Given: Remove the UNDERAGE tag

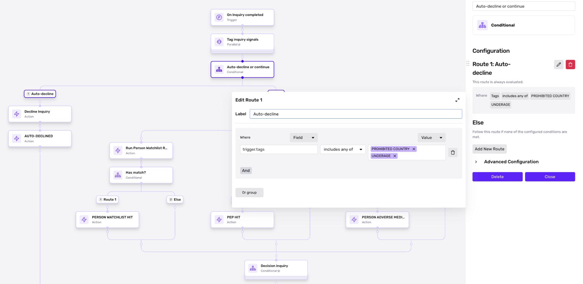Looking at the screenshot, I should [394, 156].
